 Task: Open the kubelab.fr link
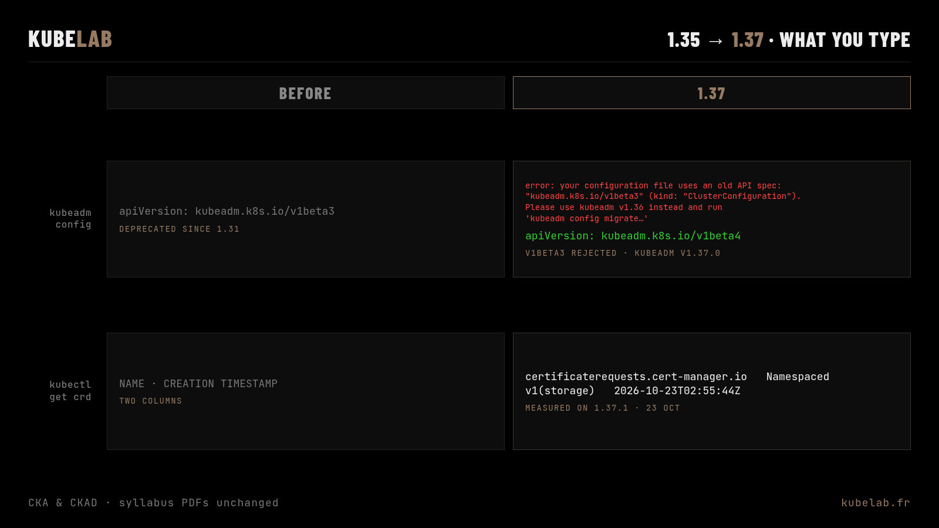coord(876,503)
